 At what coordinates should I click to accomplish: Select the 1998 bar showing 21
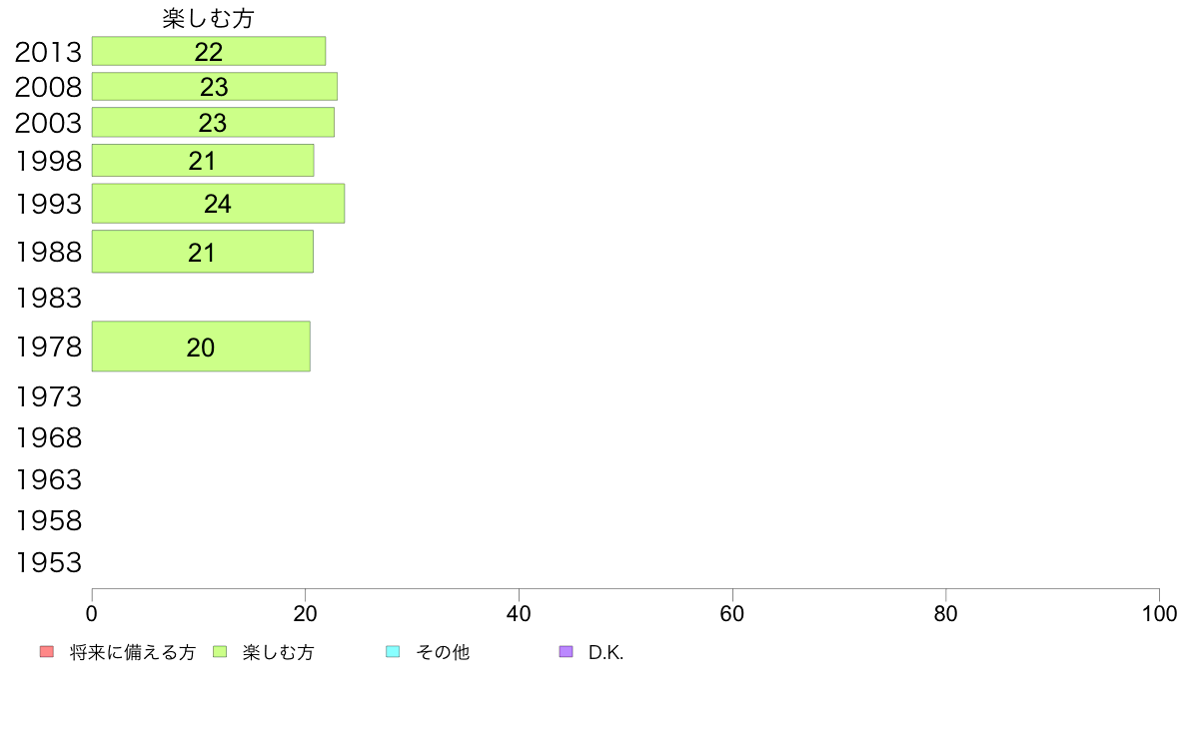tap(203, 161)
